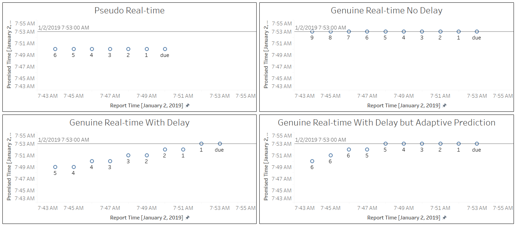Click the "Genuine Real-time With Delay" chart title
517x227 pixels.
coord(129,123)
